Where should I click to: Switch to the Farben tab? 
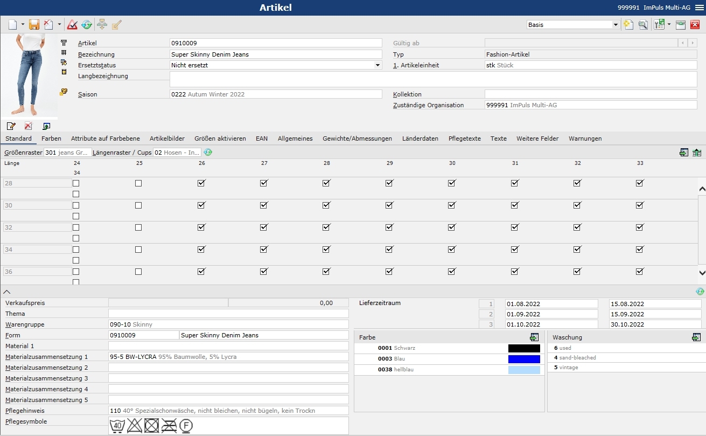pos(51,139)
